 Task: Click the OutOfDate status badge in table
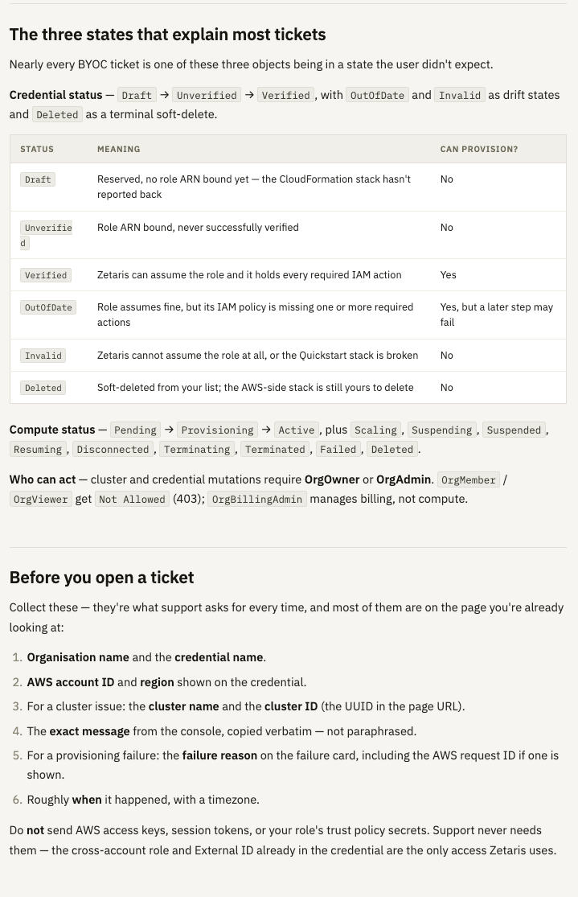48,307
